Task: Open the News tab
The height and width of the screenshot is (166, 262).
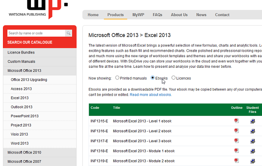Action: [201, 15]
